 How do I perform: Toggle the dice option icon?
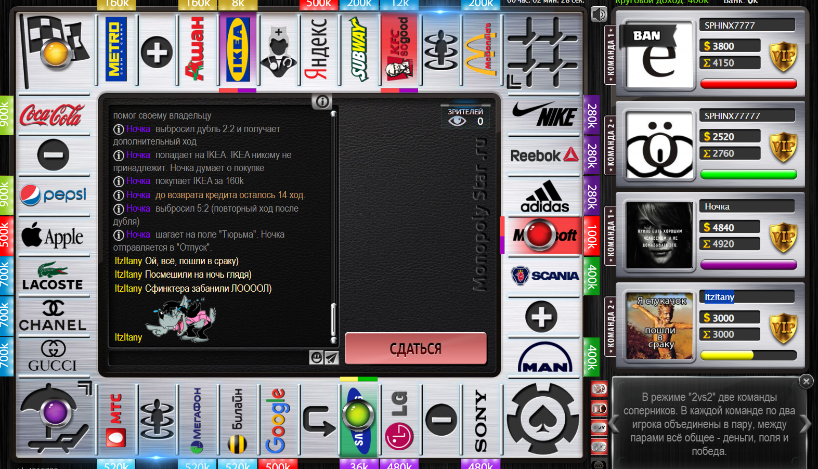pyautogui.click(x=599, y=389)
